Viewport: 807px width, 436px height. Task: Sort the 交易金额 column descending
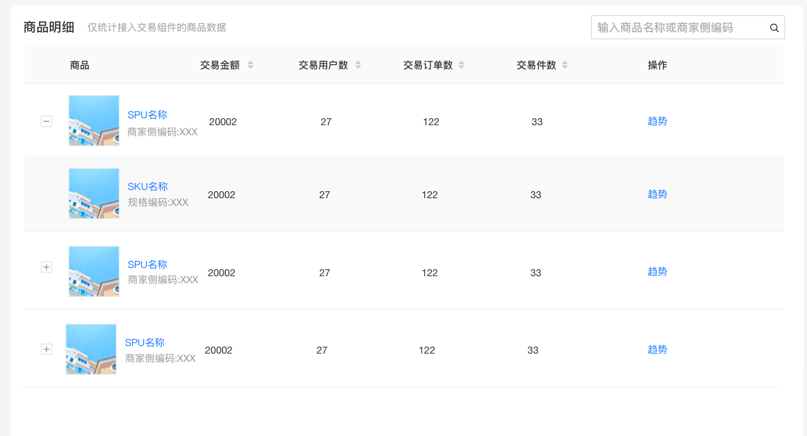[250, 67]
